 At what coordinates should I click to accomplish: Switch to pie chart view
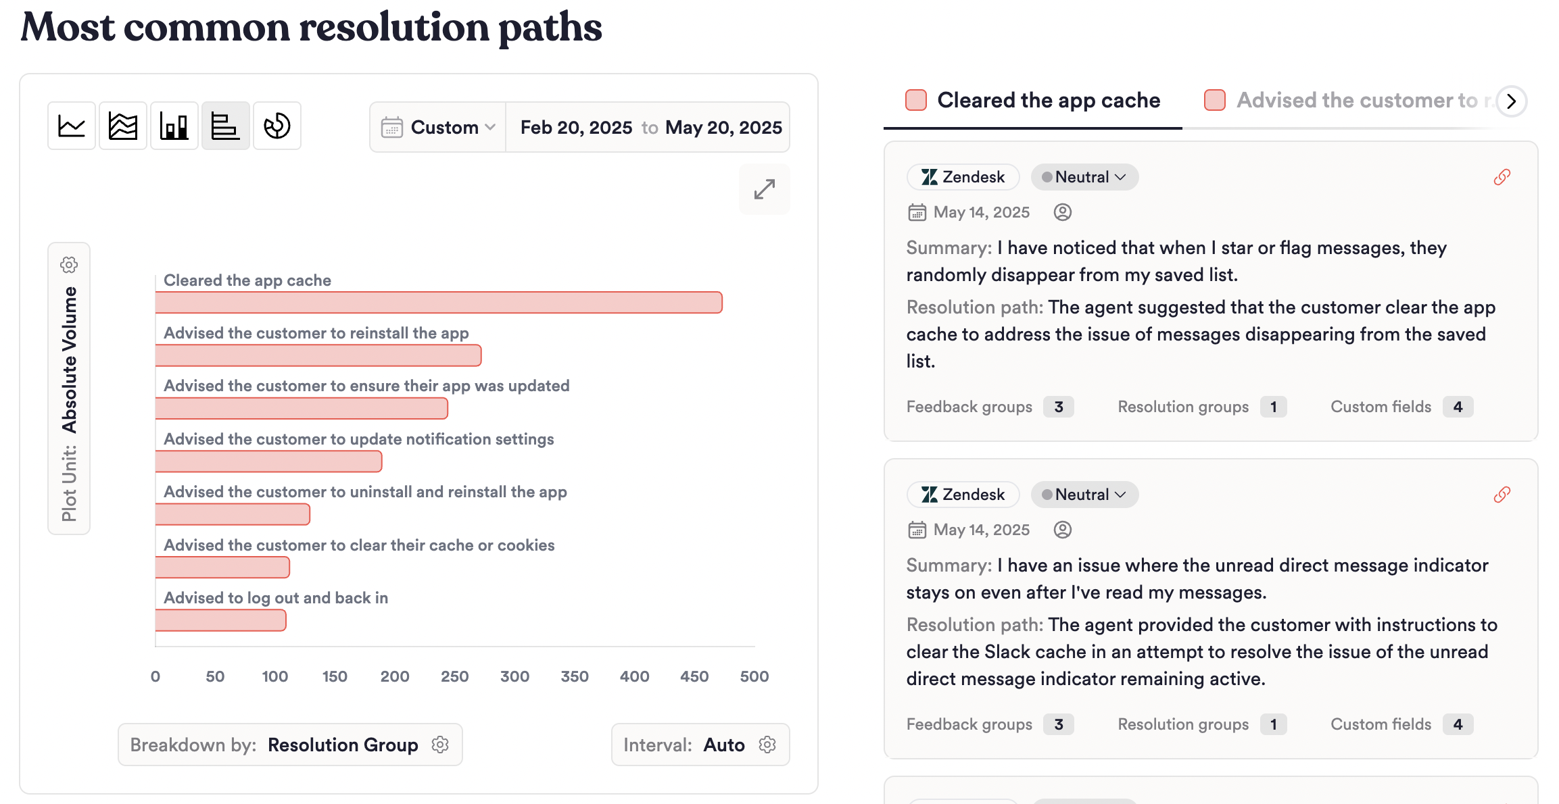pos(277,126)
